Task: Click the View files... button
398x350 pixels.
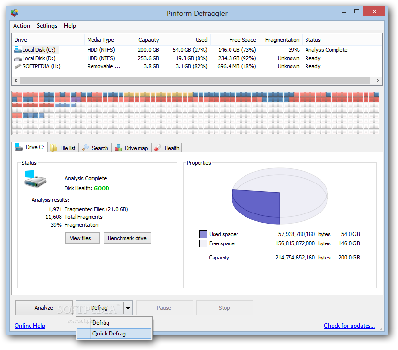Action: (x=82, y=238)
